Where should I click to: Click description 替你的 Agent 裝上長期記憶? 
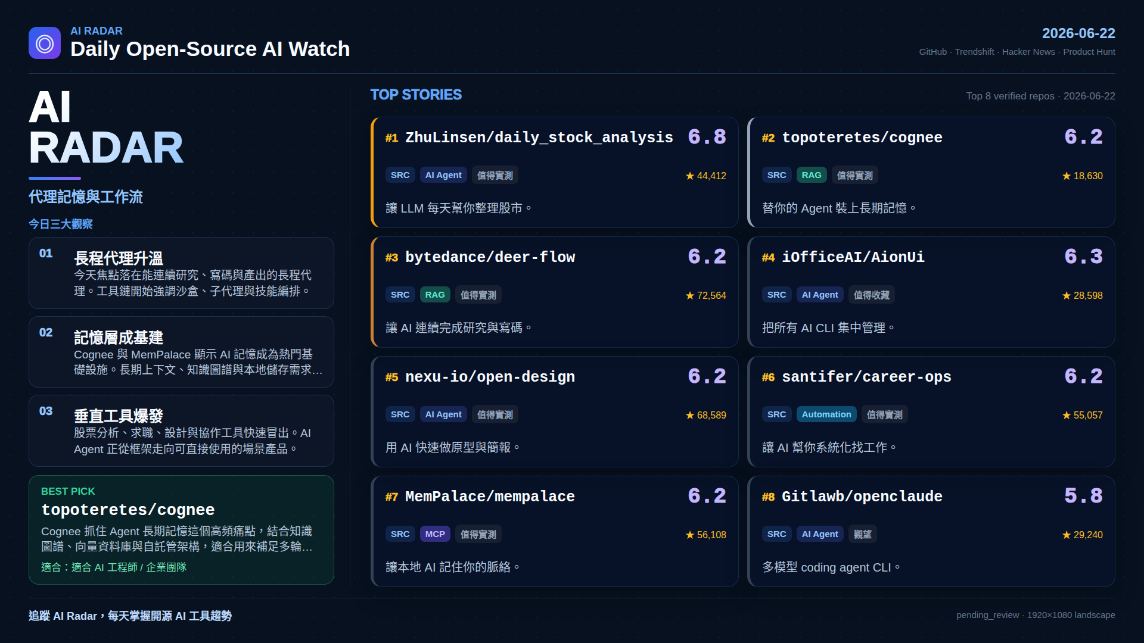(839, 208)
